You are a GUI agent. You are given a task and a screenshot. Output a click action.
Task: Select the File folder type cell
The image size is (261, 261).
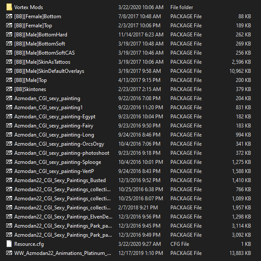182,7
